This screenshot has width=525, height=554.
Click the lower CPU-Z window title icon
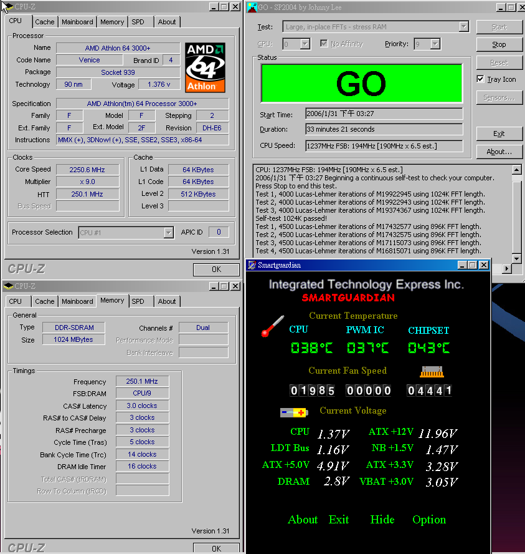9,286
